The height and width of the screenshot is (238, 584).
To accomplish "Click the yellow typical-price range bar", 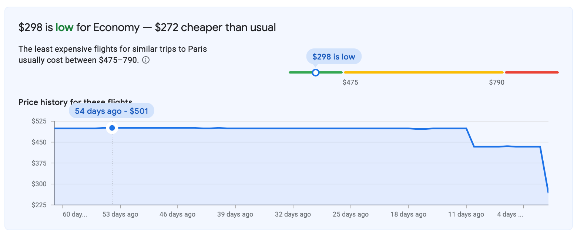I will pyautogui.click(x=423, y=72).
